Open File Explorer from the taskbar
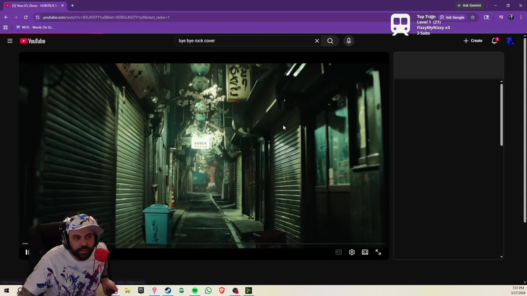 (128, 291)
